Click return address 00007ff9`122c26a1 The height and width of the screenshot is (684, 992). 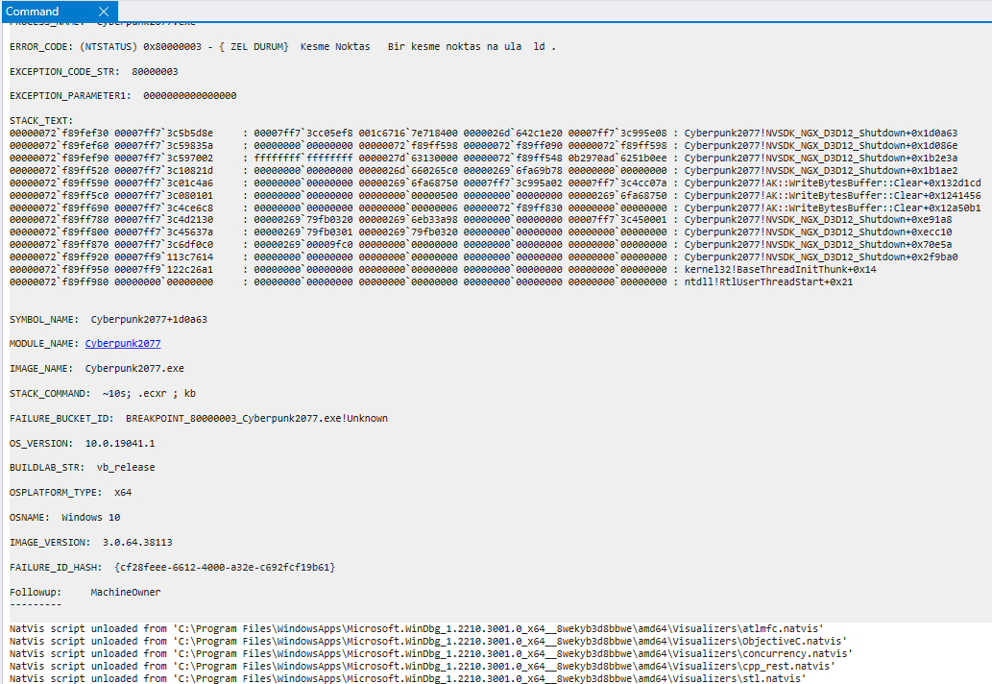point(164,270)
